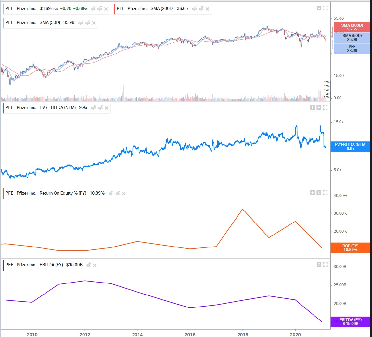The height and width of the screenshot is (337, 372).
Task: Remove the EBITDA (FY) series
Action: click(95, 265)
